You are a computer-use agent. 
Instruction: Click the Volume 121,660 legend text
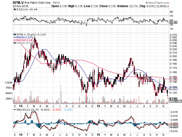coord(25,43)
